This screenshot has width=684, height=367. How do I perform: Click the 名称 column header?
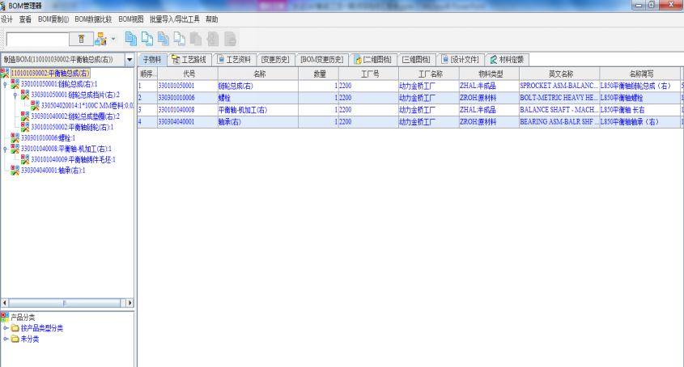tap(258, 74)
